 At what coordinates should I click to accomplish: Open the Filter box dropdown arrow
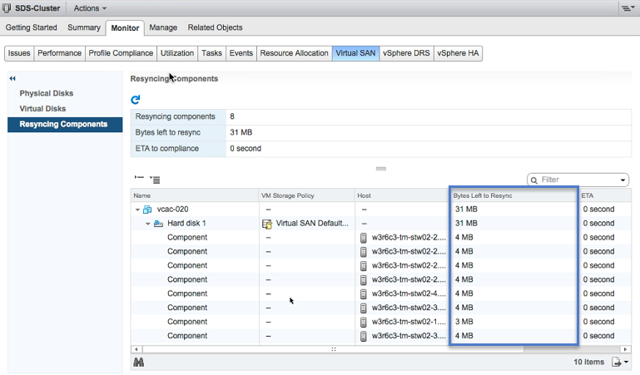coord(623,180)
